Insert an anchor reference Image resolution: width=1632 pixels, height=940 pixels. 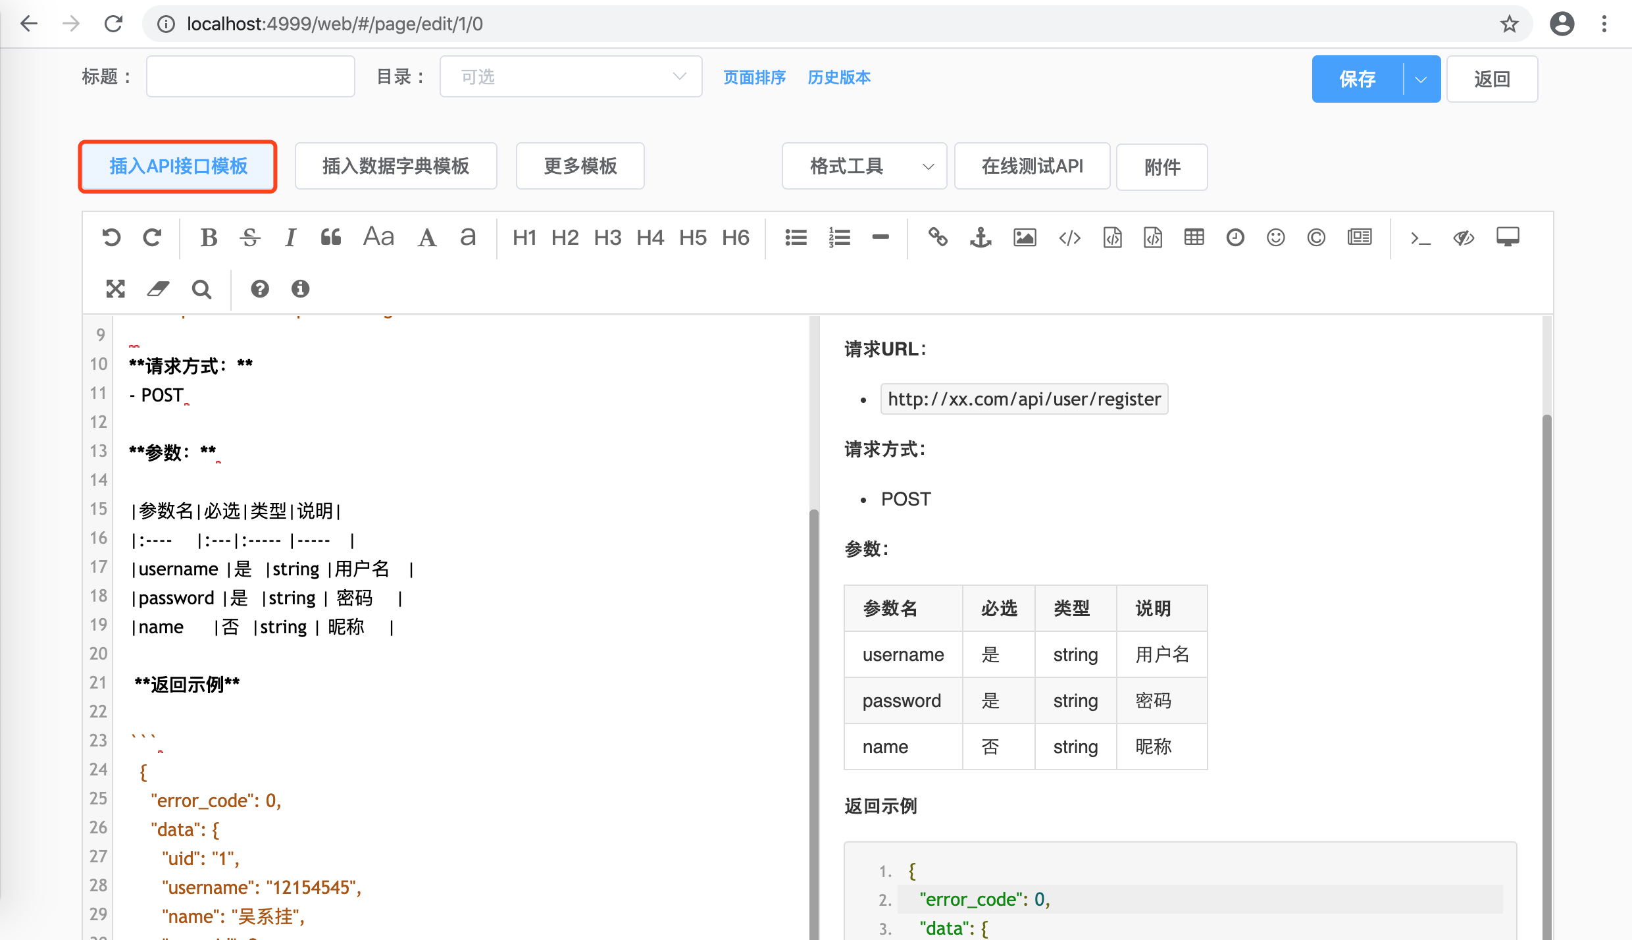(x=981, y=237)
